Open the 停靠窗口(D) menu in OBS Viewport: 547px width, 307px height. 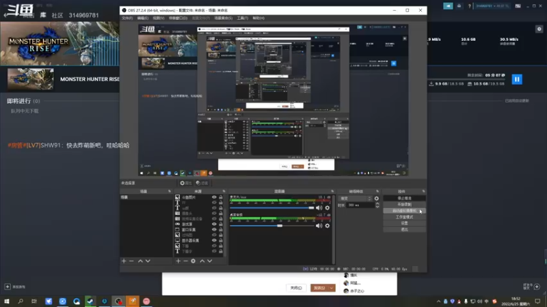(x=178, y=18)
